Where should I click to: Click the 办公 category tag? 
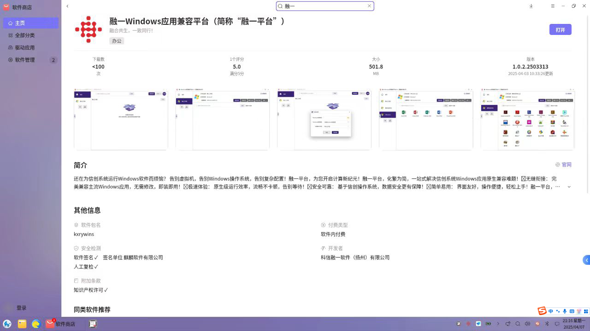[117, 41]
